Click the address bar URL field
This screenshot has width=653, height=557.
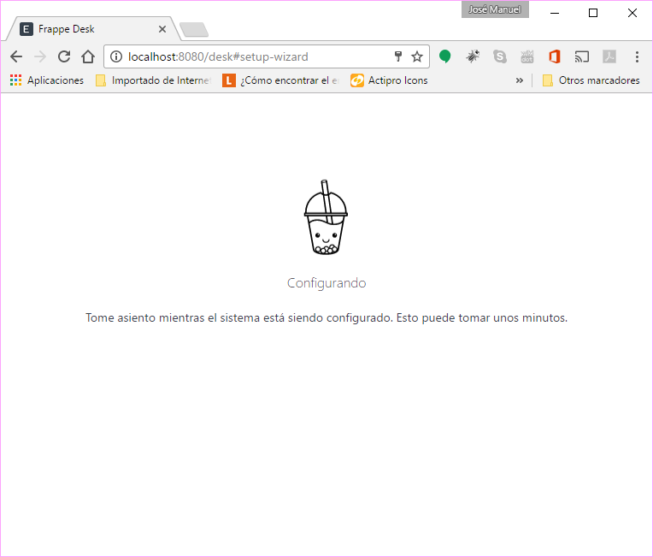(256, 56)
